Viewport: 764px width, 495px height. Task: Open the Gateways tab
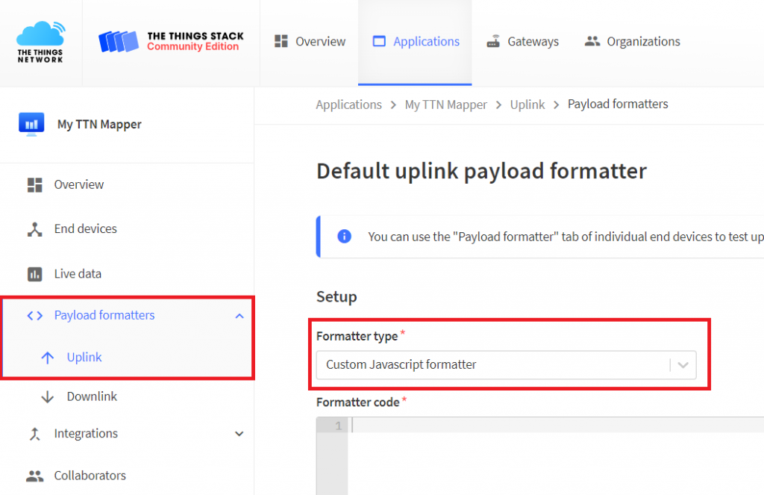[522, 42]
